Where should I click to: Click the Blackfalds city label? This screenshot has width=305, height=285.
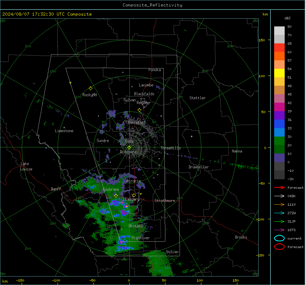(x=144, y=94)
